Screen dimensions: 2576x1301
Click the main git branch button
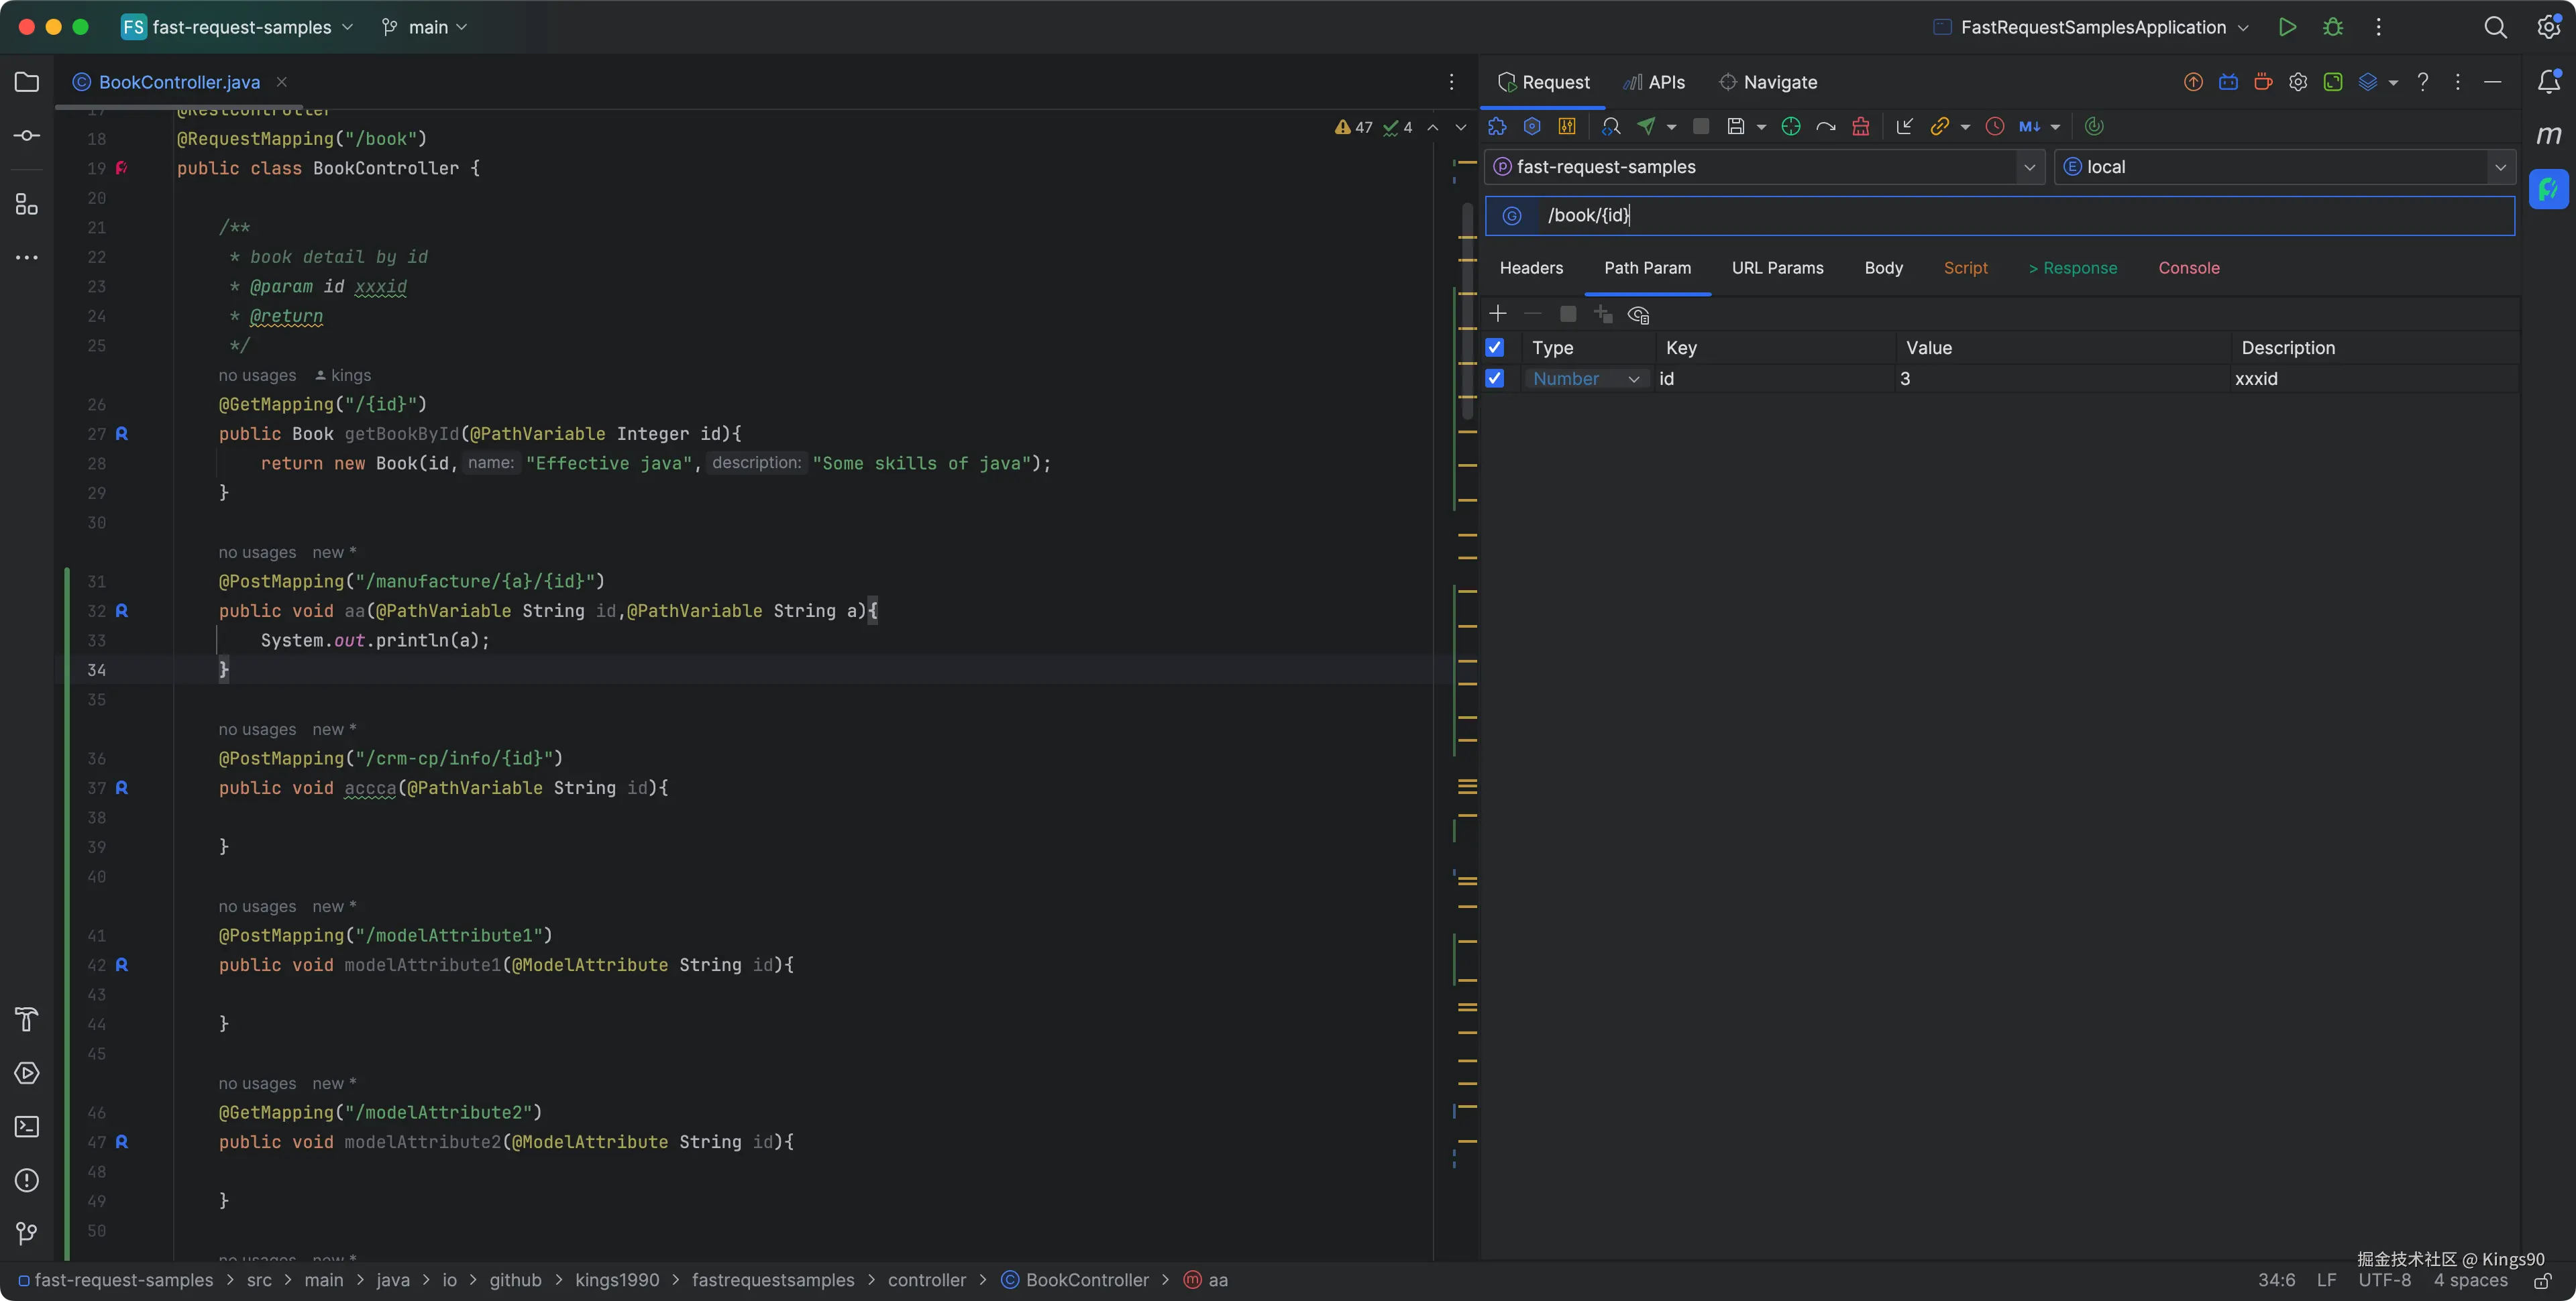pos(425,27)
